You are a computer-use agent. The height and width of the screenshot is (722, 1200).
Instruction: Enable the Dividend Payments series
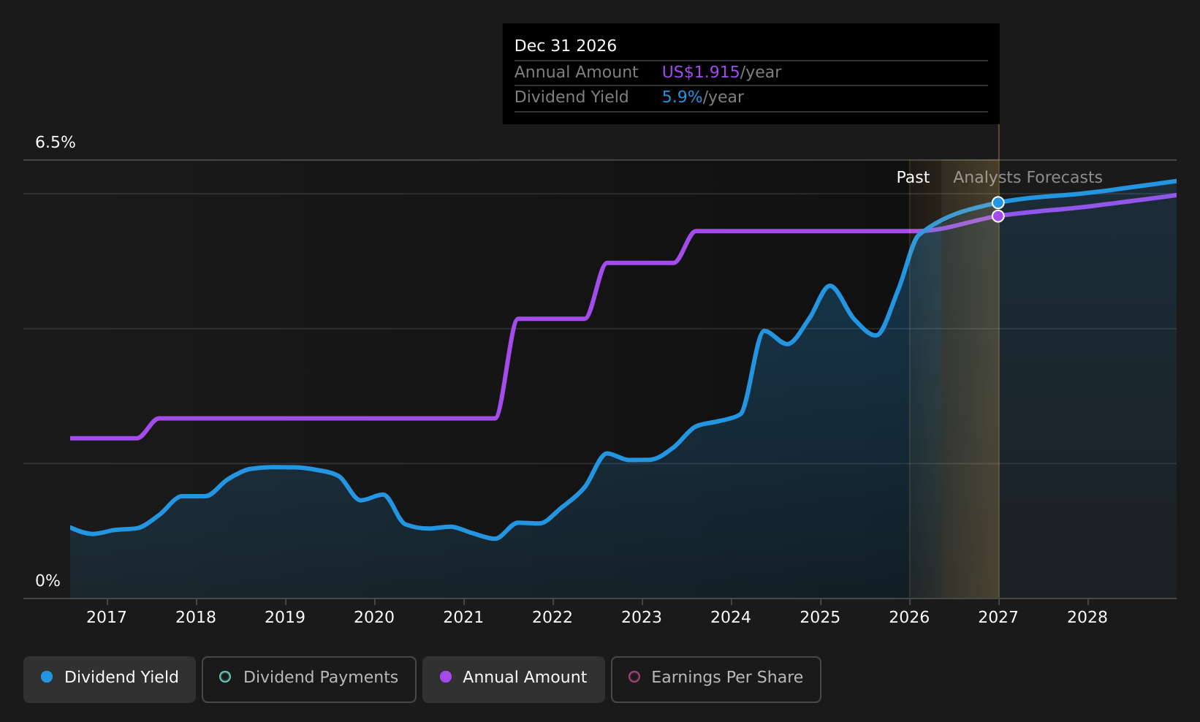pyautogui.click(x=309, y=679)
